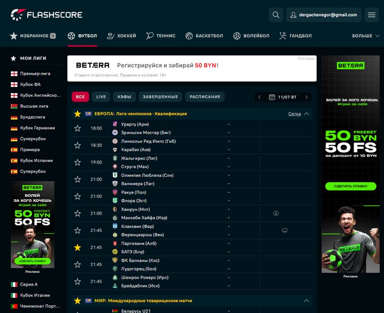Favorite the Шемрок Роверс vs Брейдаблик match
Image resolution: width=384 pixels, height=313 pixels.
78,282
